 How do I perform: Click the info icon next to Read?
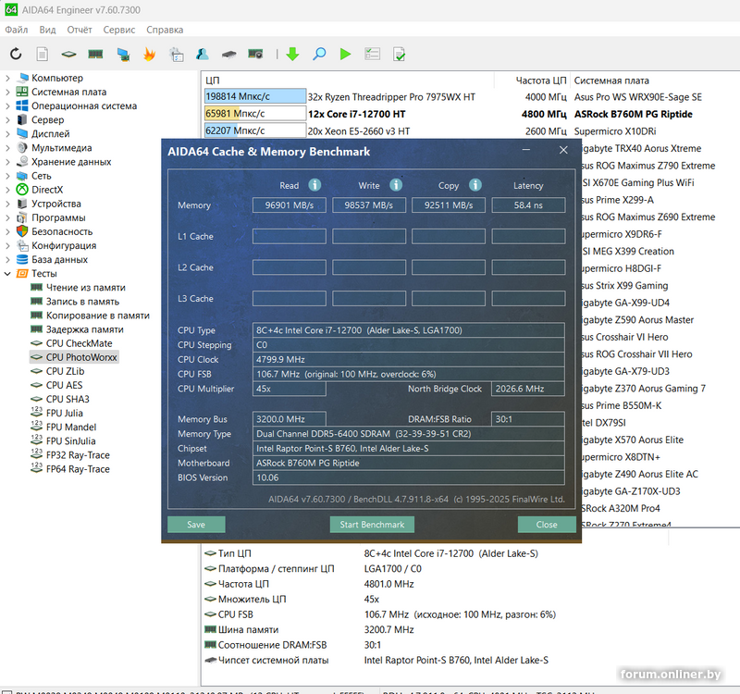pyautogui.click(x=314, y=185)
